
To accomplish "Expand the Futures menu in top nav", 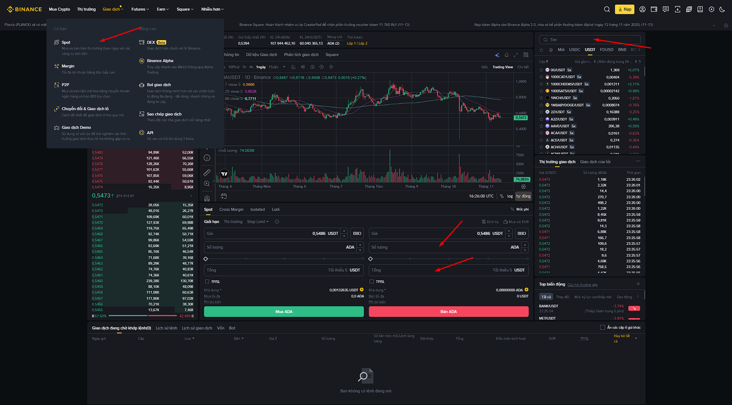I will 140,9.
